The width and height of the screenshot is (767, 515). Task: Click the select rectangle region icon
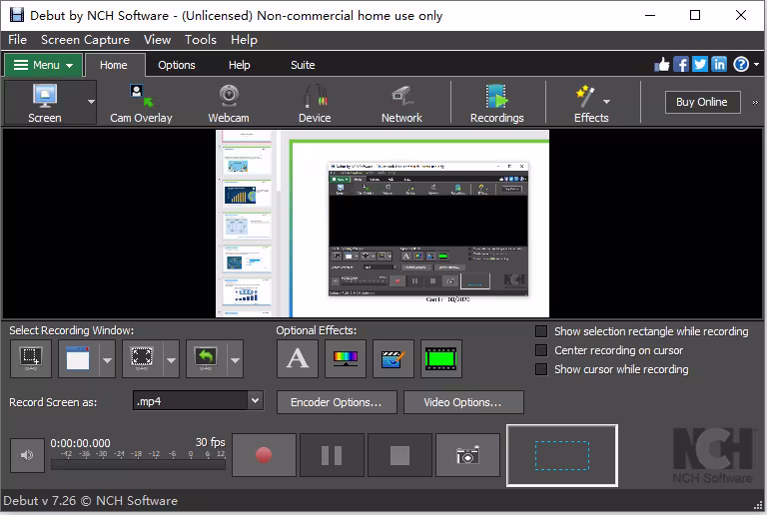click(x=31, y=359)
